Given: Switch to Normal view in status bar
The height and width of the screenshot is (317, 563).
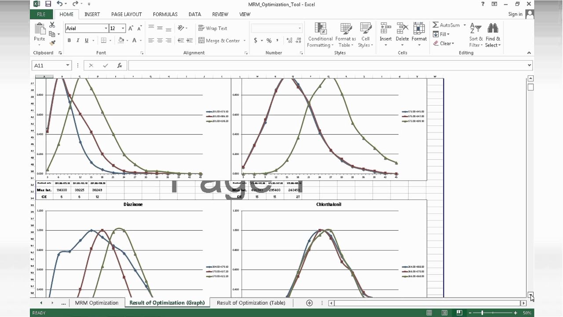Looking at the screenshot, I should coord(429,313).
